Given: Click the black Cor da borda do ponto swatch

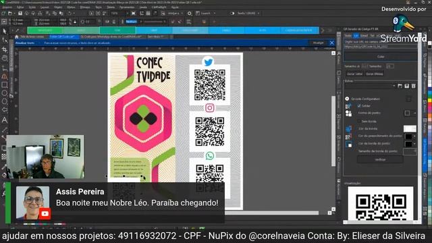Looking at the screenshot, I should tap(408, 144).
